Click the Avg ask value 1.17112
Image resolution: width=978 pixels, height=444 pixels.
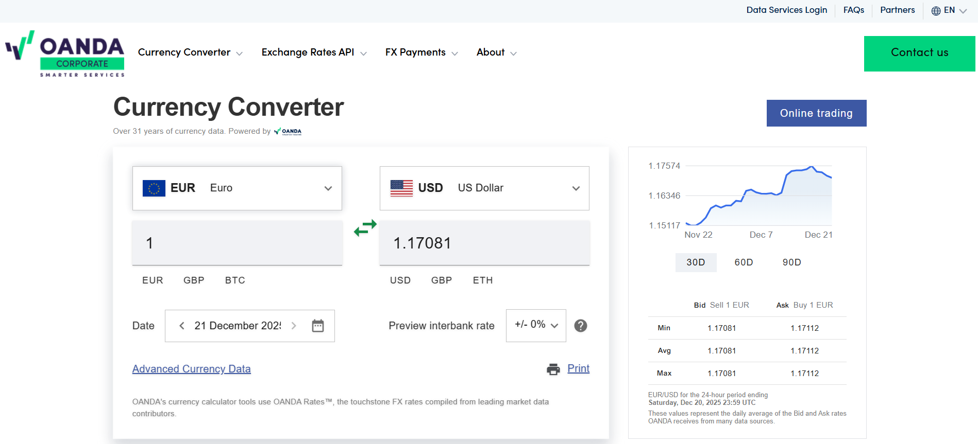tap(805, 351)
